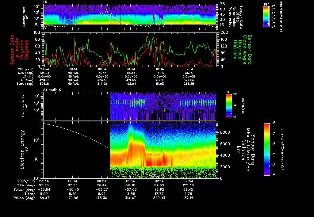Click the SolLat value '-57.08'
The width and height of the screenshot is (314, 217).
[130, 190]
